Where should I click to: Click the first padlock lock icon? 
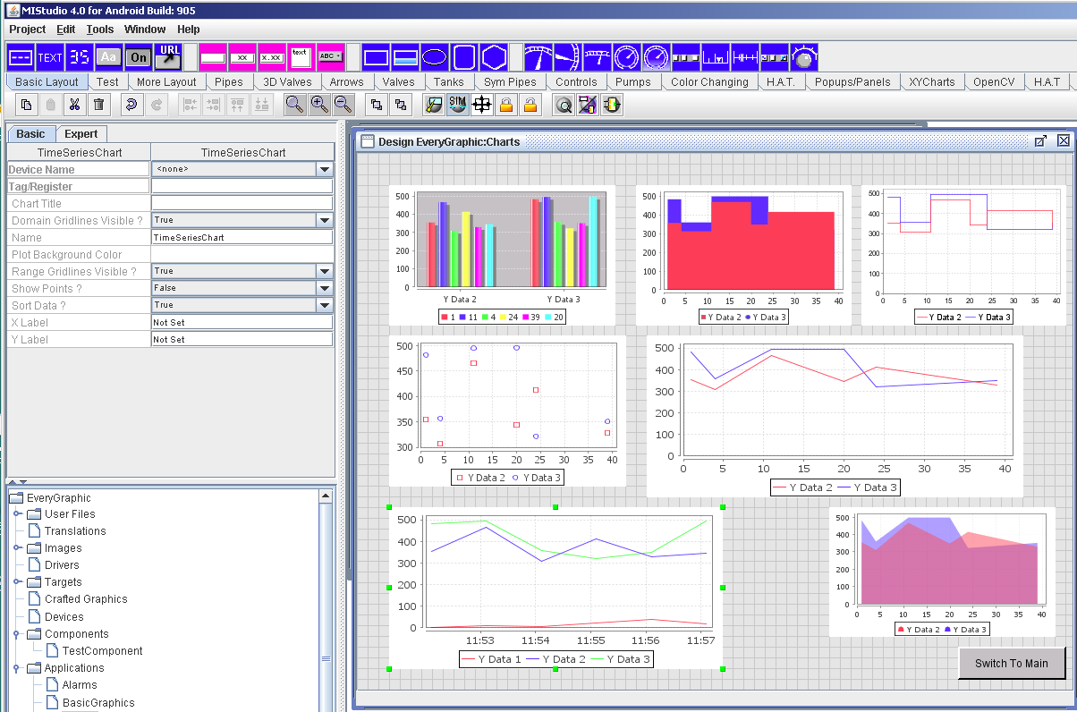506,105
